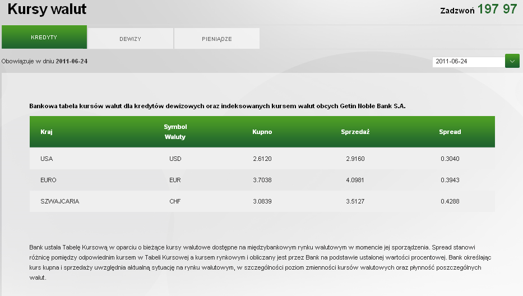
Task: Select the SZWAJCARIA row country cell
Action: click(x=60, y=201)
